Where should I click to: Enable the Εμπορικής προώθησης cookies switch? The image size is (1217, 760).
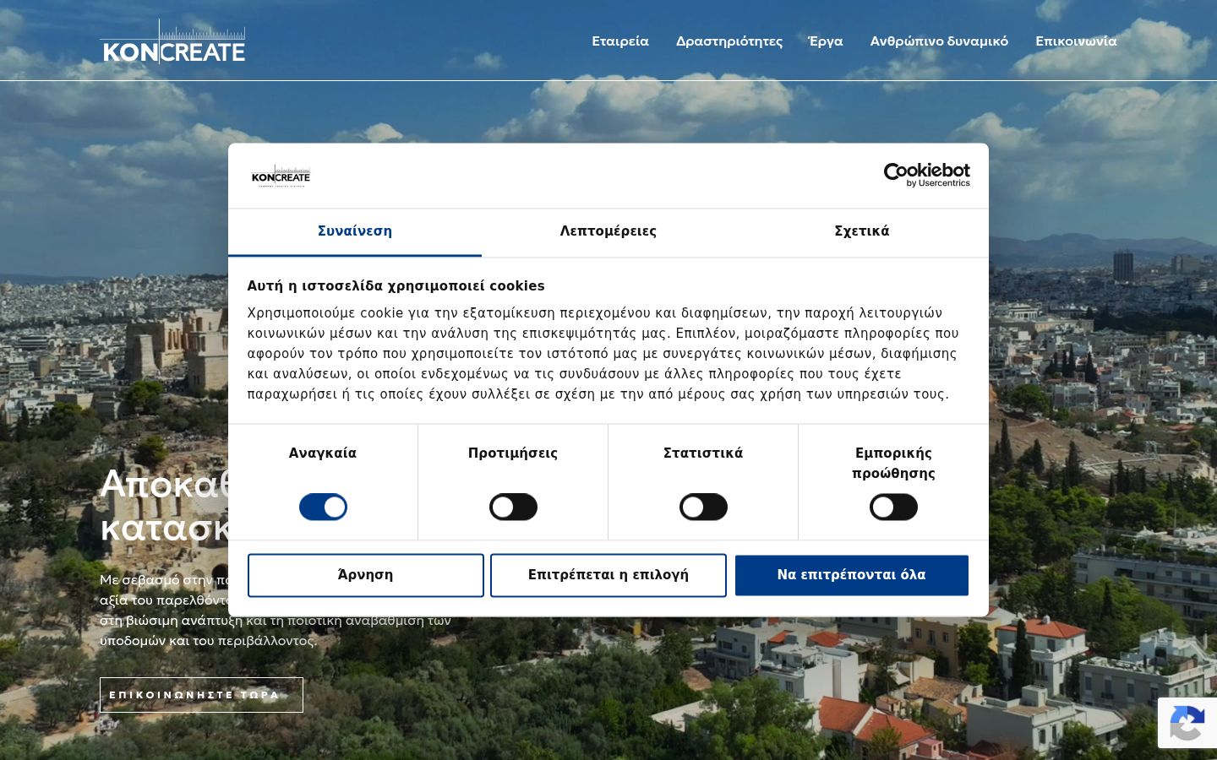pyautogui.click(x=893, y=507)
